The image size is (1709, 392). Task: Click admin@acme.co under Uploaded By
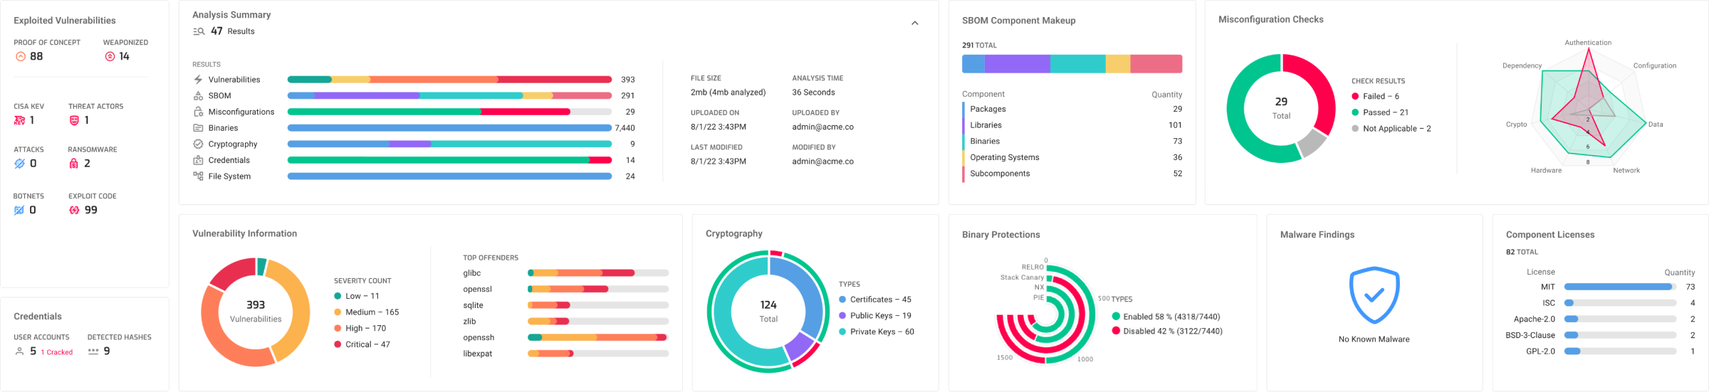(x=822, y=127)
